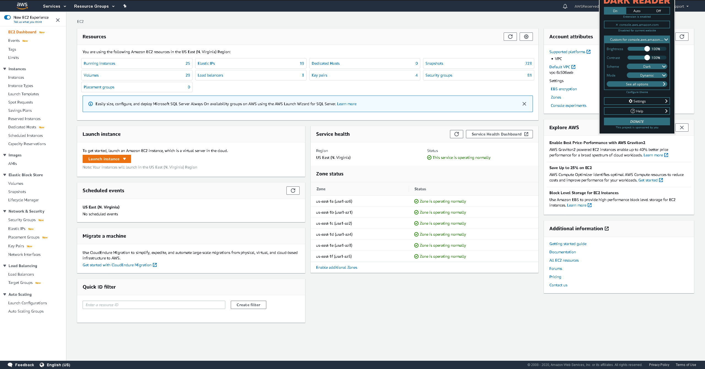
Task: Adjust the Dark Reader Brightness slider
Action: point(647,49)
